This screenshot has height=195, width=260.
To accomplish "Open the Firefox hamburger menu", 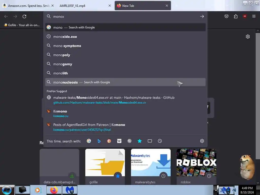I will [x=254, y=16].
